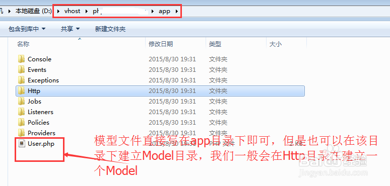Image resolution: width=390 pixels, height=186 pixels.
Task: Click the Events row modified date
Action: 172,70
